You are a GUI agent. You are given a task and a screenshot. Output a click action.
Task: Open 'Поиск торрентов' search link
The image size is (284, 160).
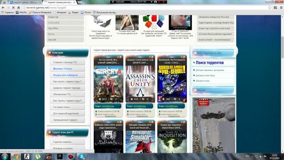[x=210, y=63]
